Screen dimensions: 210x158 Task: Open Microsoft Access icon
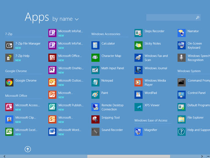pyautogui.click(x=9, y=107)
